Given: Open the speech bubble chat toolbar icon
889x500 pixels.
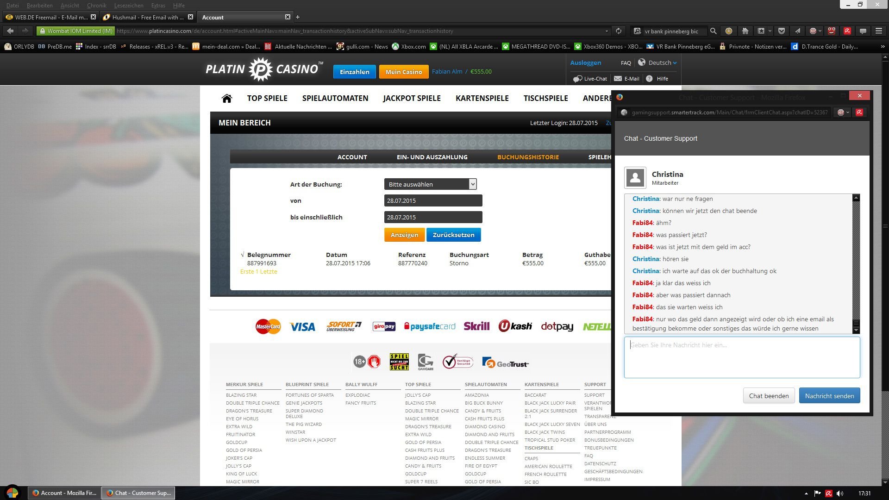Looking at the screenshot, I should tap(863, 31).
